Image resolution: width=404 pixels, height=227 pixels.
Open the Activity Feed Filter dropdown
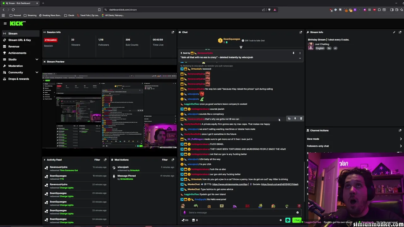pyautogui.click(x=97, y=160)
